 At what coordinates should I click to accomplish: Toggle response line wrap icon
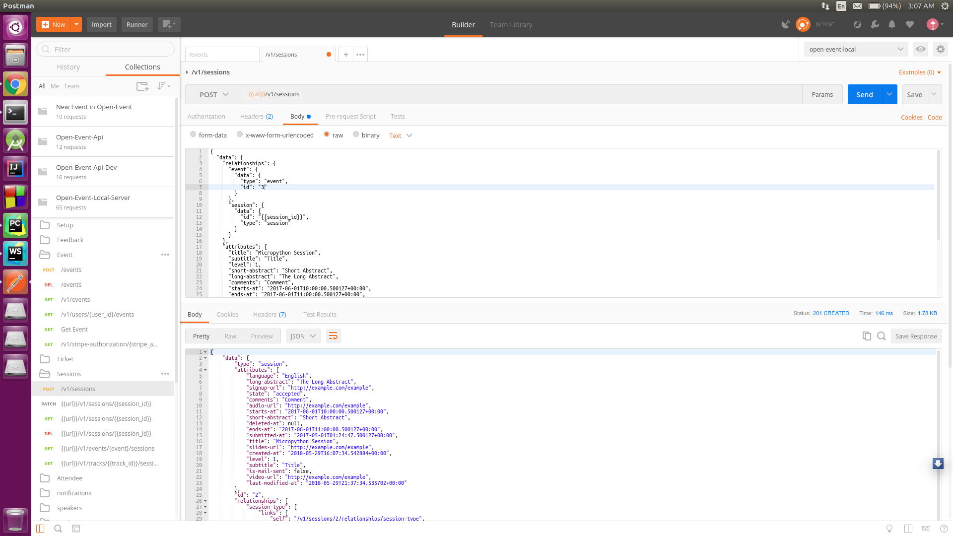[333, 336]
